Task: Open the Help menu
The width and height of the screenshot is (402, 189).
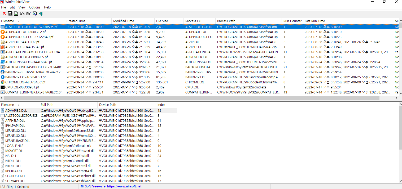Action: point(47,7)
